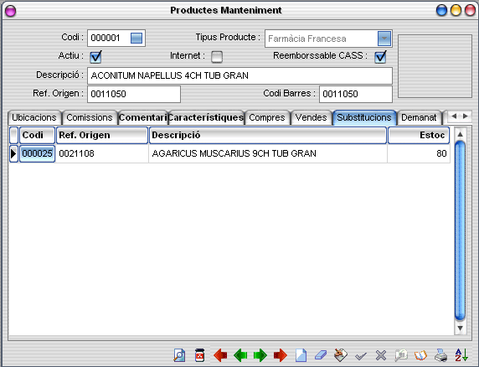Image resolution: width=479 pixels, height=367 pixels.
Task: Click the eraser delete icon
Action: click(321, 355)
